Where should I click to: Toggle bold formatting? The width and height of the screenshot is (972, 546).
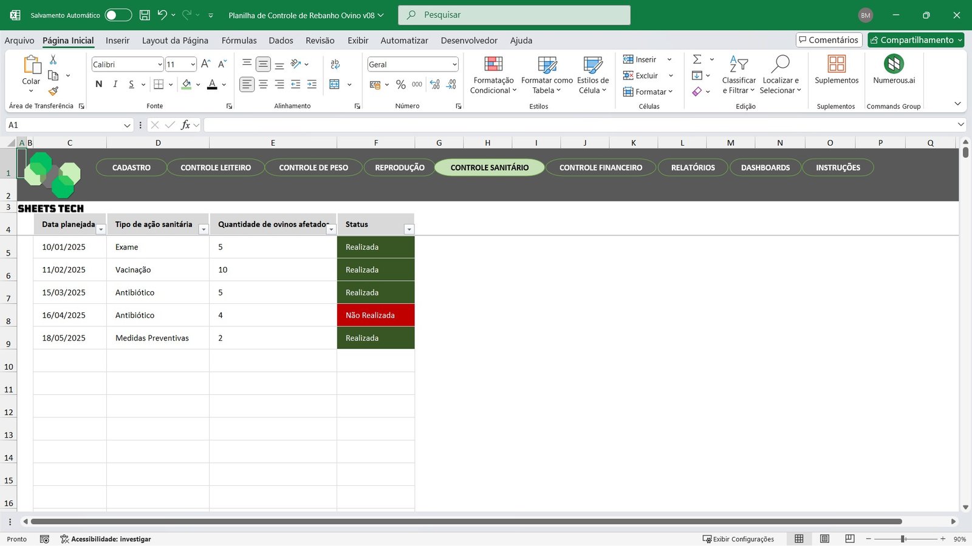coord(98,84)
